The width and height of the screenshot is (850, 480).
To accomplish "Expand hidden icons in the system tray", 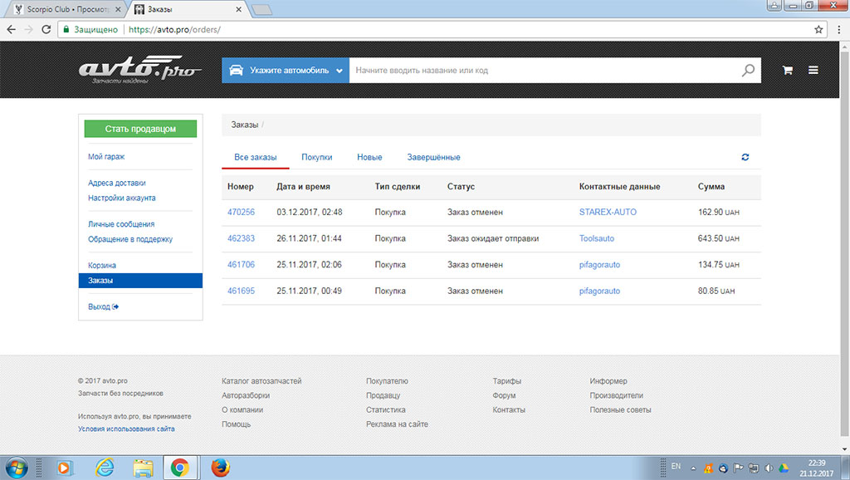I will (693, 468).
